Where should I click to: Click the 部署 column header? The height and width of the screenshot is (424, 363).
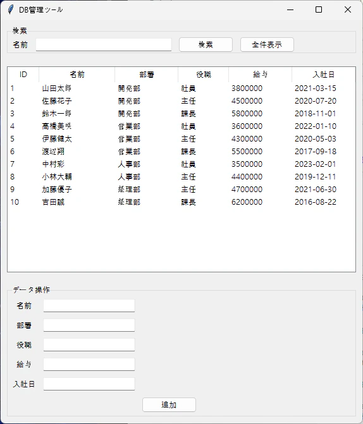coord(147,75)
